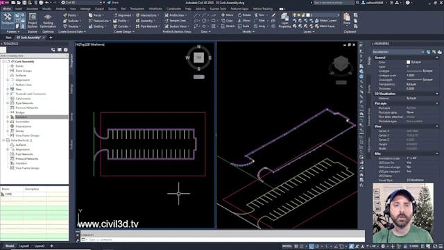Click the keyword search box in title bar
444x250 pixels.
(x=334, y=3)
